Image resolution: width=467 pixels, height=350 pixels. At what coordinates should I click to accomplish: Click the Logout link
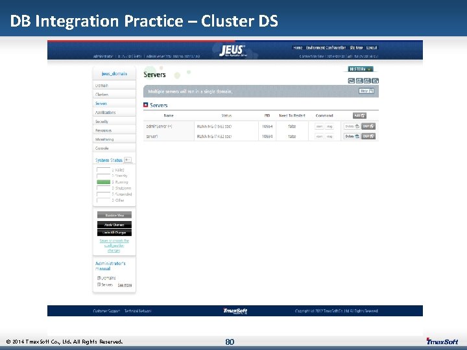coord(372,47)
